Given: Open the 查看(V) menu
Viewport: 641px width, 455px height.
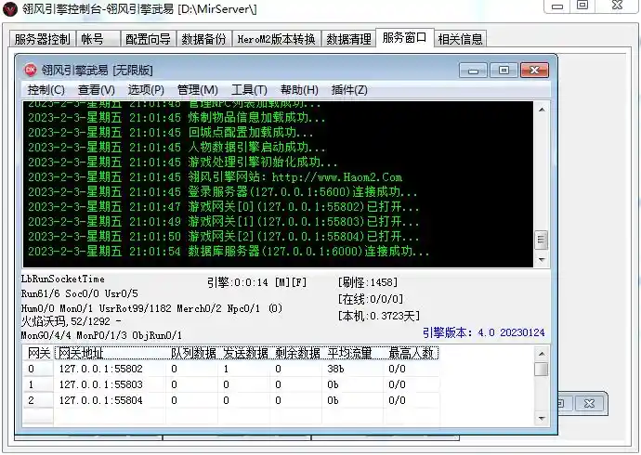Looking at the screenshot, I should [x=96, y=90].
